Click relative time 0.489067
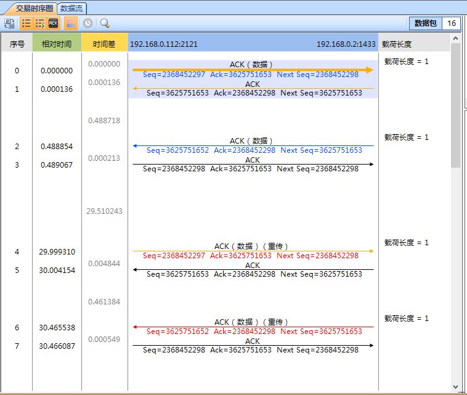Image resolution: width=467 pixels, height=395 pixels. tap(57, 165)
